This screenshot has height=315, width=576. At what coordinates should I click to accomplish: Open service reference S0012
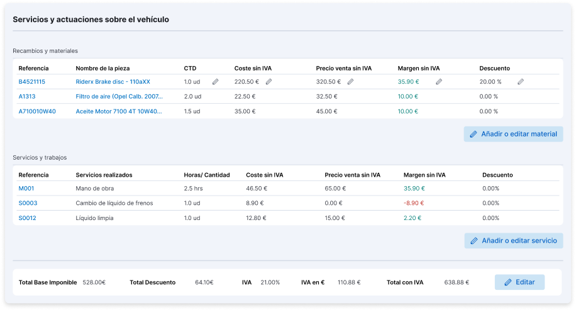pos(28,218)
